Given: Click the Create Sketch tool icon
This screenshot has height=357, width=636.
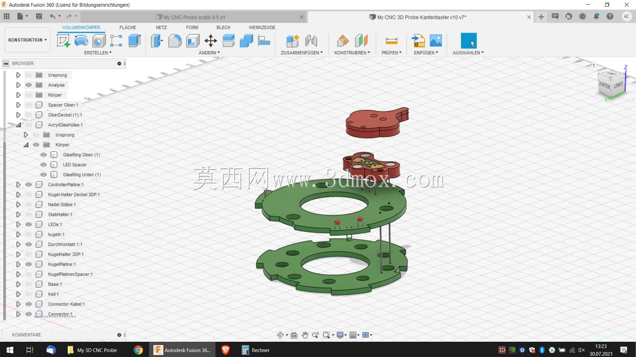Looking at the screenshot, I should pyautogui.click(x=63, y=41).
